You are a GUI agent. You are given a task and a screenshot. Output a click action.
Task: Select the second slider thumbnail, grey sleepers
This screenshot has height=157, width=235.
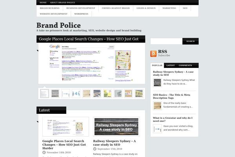click(x=55, y=93)
